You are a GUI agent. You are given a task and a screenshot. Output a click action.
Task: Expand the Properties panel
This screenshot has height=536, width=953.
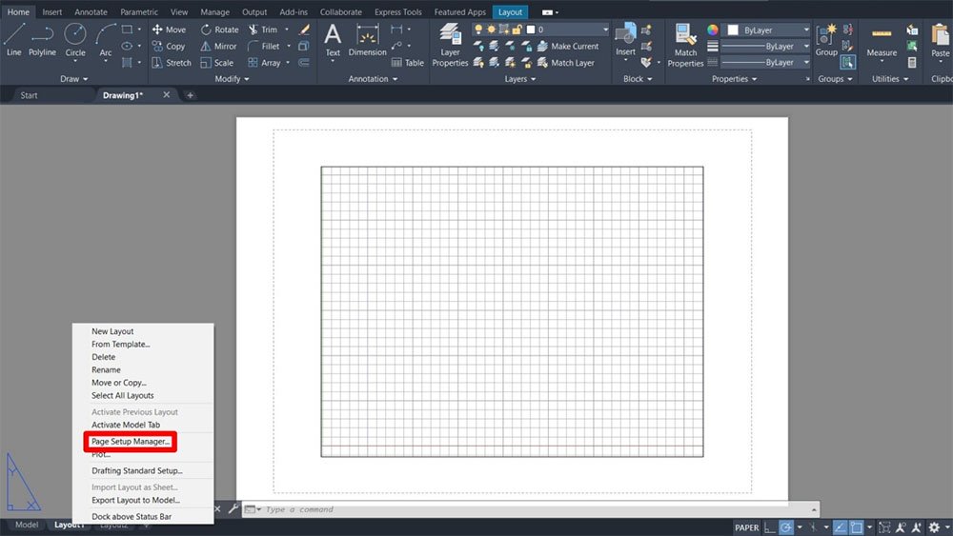tap(734, 79)
